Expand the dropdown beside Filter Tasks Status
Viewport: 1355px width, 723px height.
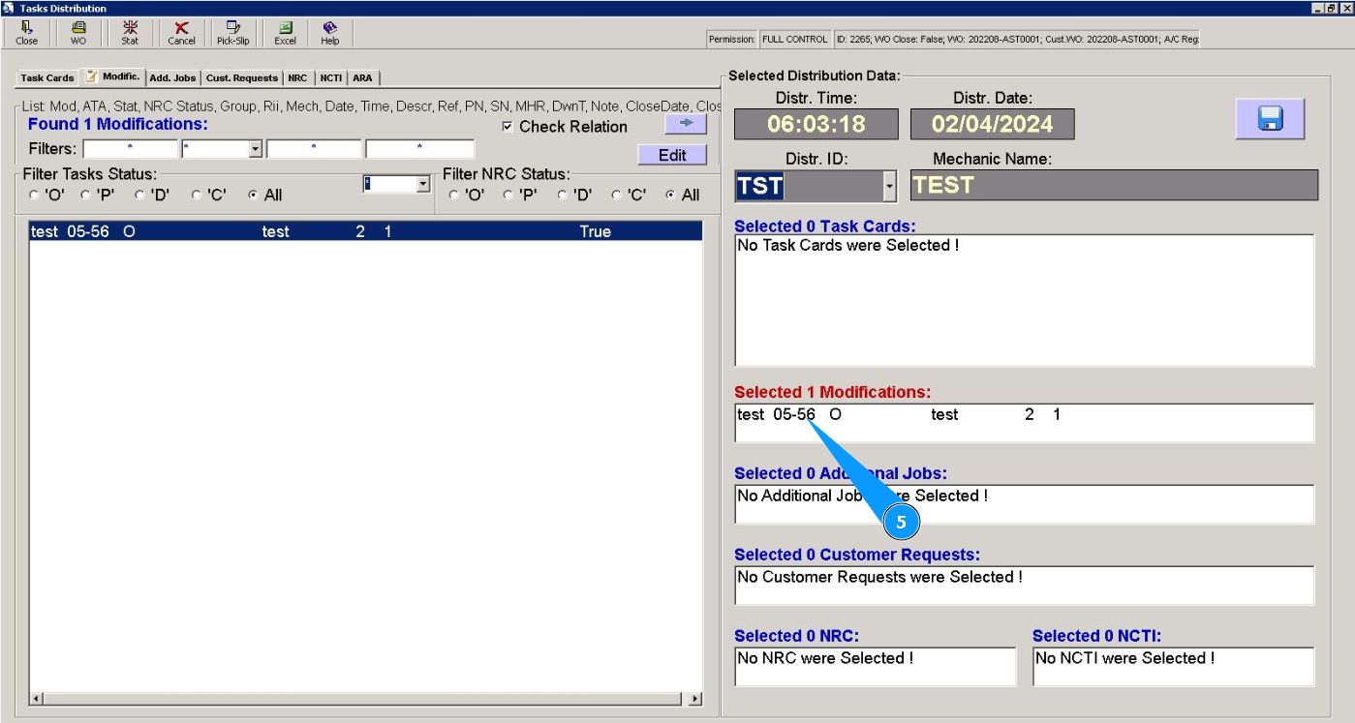pyautogui.click(x=422, y=184)
